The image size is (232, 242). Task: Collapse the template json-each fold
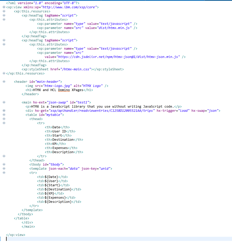pyautogui.click(x=4, y=169)
